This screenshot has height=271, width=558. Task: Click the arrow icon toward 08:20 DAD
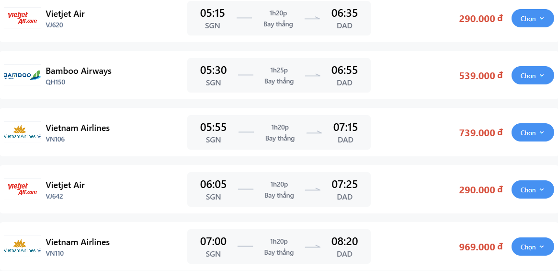click(x=312, y=247)
